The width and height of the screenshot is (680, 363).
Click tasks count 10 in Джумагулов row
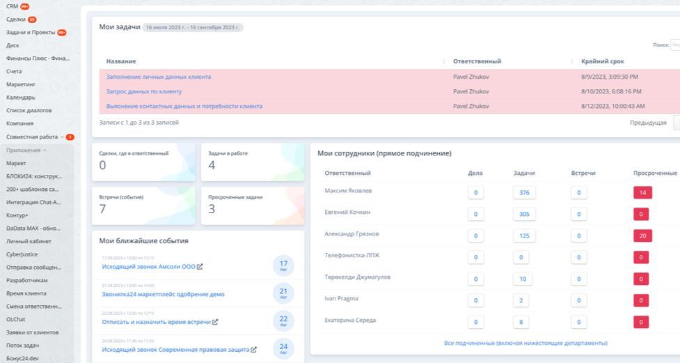523,279
